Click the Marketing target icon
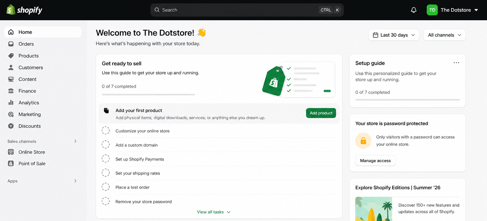Image resolution: width=487 pixels, height=221 pixels. pyautogui.click(x=11, y=114)
